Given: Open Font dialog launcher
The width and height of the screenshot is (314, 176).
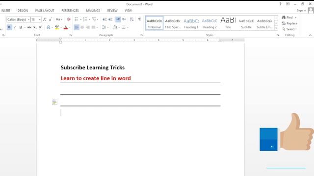Looking at the screenshot, I should (71, 35).
